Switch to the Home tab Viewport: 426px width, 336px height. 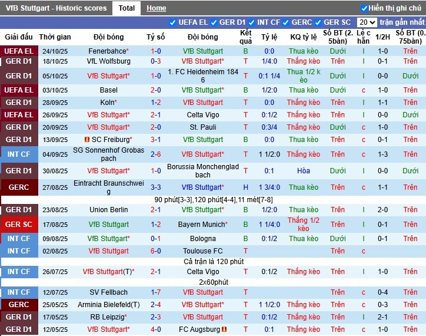coord(156,8)
